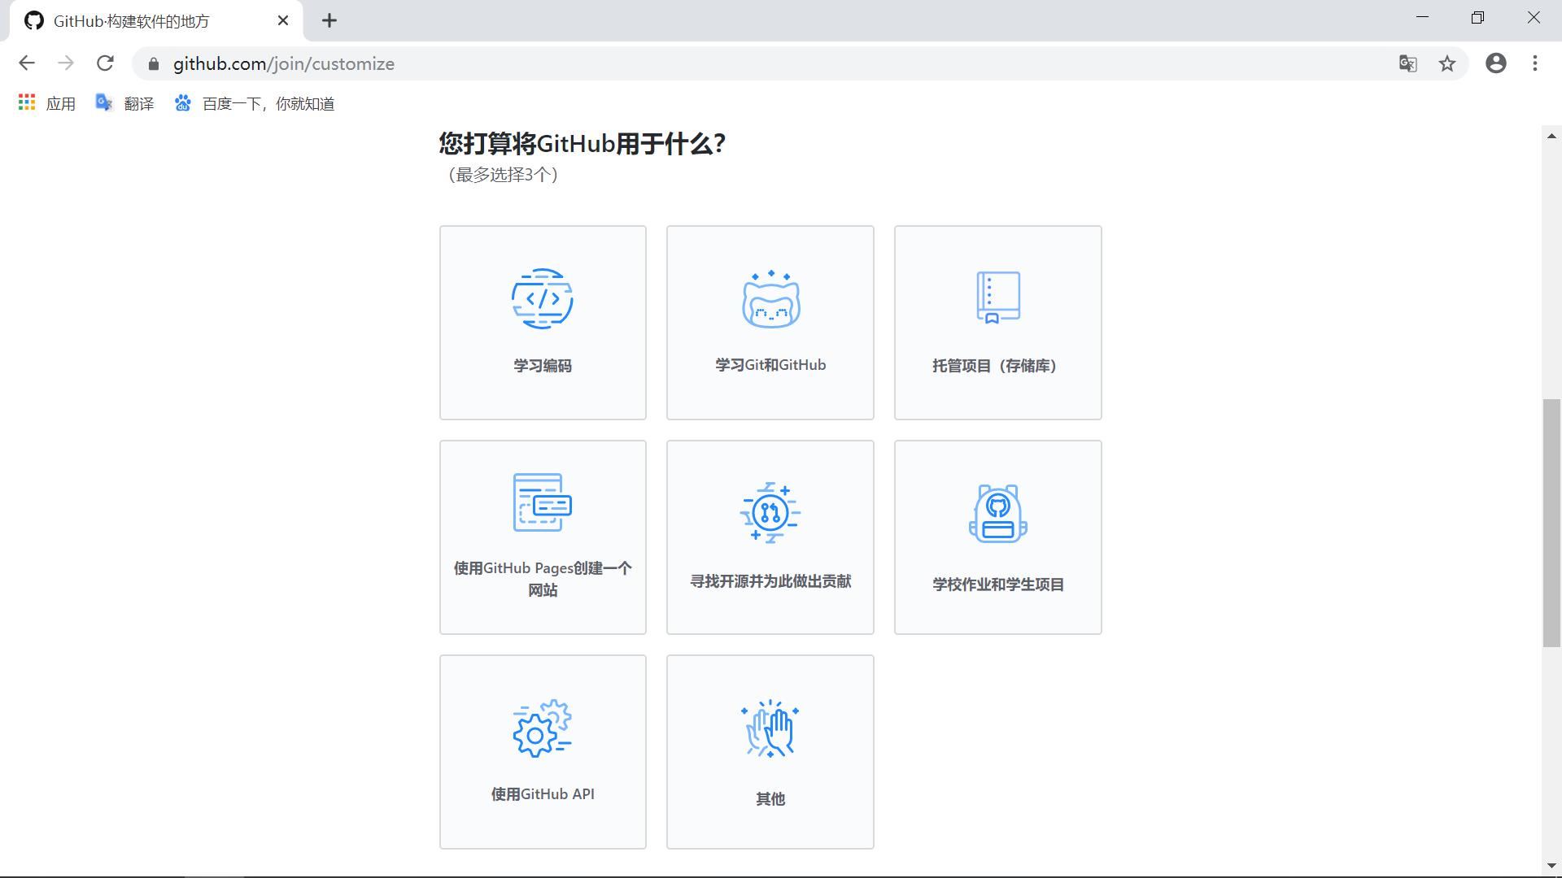
Task: Toggle the 使用GitHub API option label
Action: point(543,794)
